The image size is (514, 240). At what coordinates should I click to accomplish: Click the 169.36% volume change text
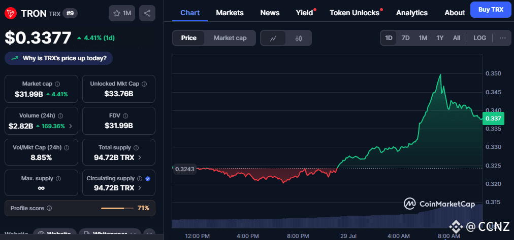click(53, 126)
